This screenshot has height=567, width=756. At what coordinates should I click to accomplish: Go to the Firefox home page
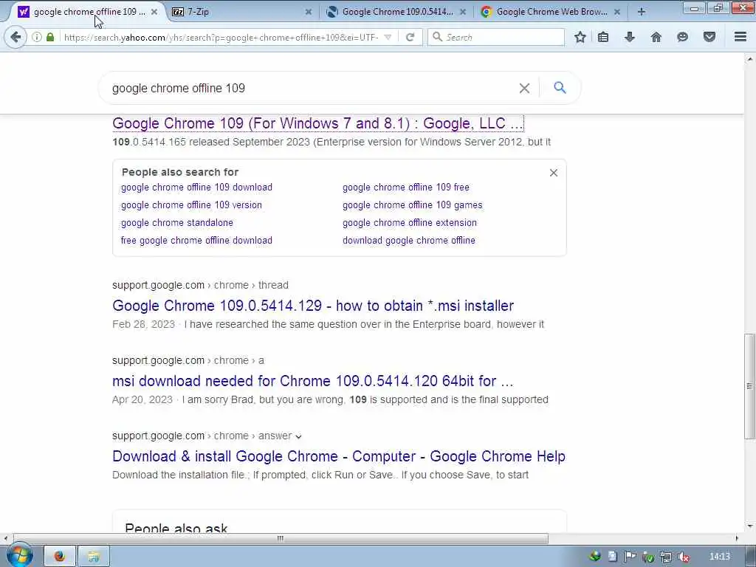[656, 37]
